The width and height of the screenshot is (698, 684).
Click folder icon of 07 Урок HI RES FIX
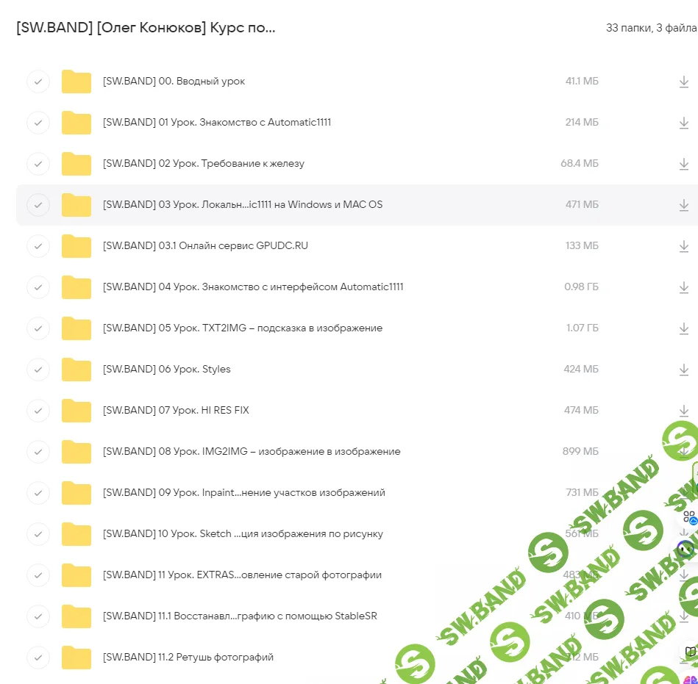pos(76,410)
